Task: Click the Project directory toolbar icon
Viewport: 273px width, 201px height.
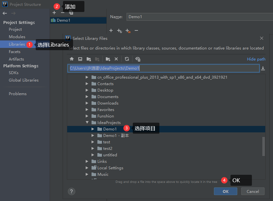Action: (x=89, y=59)
